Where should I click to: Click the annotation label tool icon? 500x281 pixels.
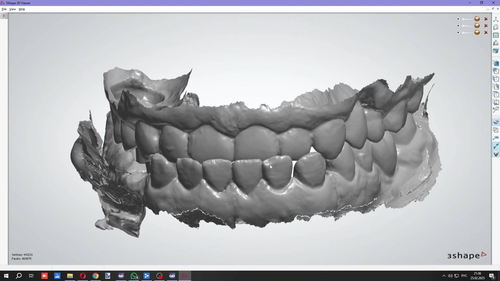pos(496,138)
